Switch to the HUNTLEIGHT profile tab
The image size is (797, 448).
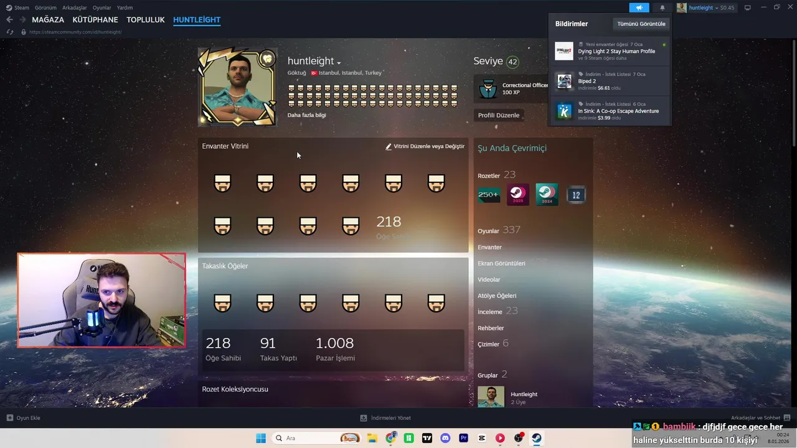197,20
